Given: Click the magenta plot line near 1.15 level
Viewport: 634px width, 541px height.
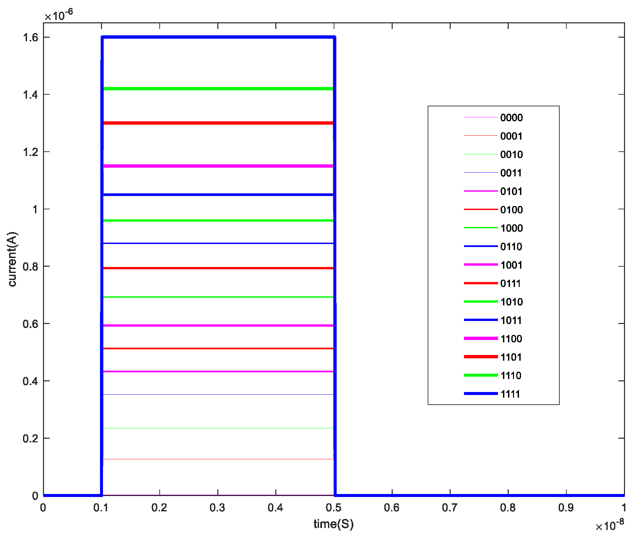Looking at the screenshot, I should (x=217, y=166).
